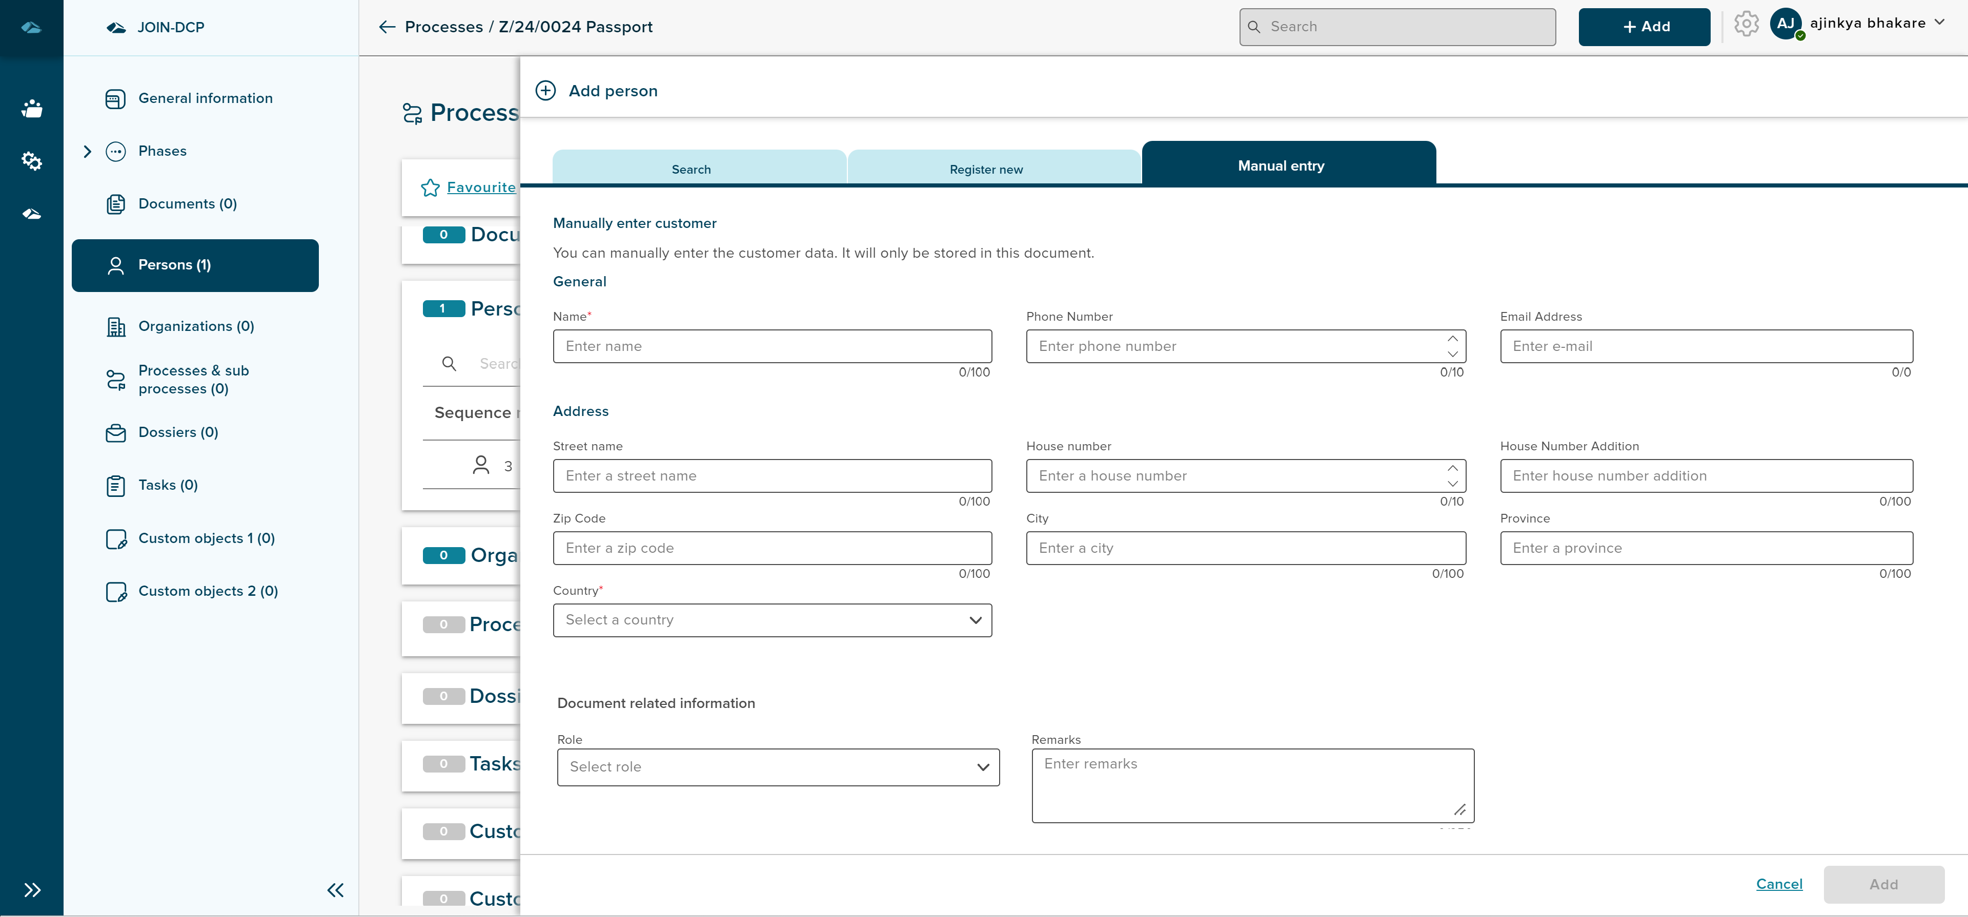Click the + Add button in header
The height and width of the screenshot is (917, 1968).
[x=1644, y=27]
